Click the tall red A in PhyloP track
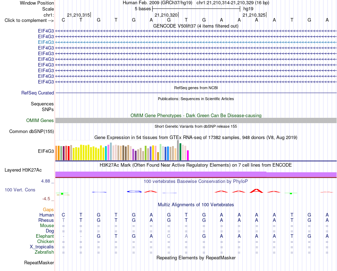 click(256, 191)
